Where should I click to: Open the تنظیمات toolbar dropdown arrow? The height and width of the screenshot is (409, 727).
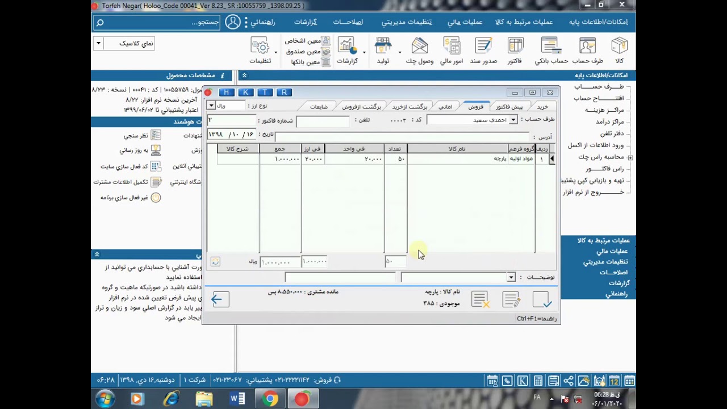[x=276, y=52]
